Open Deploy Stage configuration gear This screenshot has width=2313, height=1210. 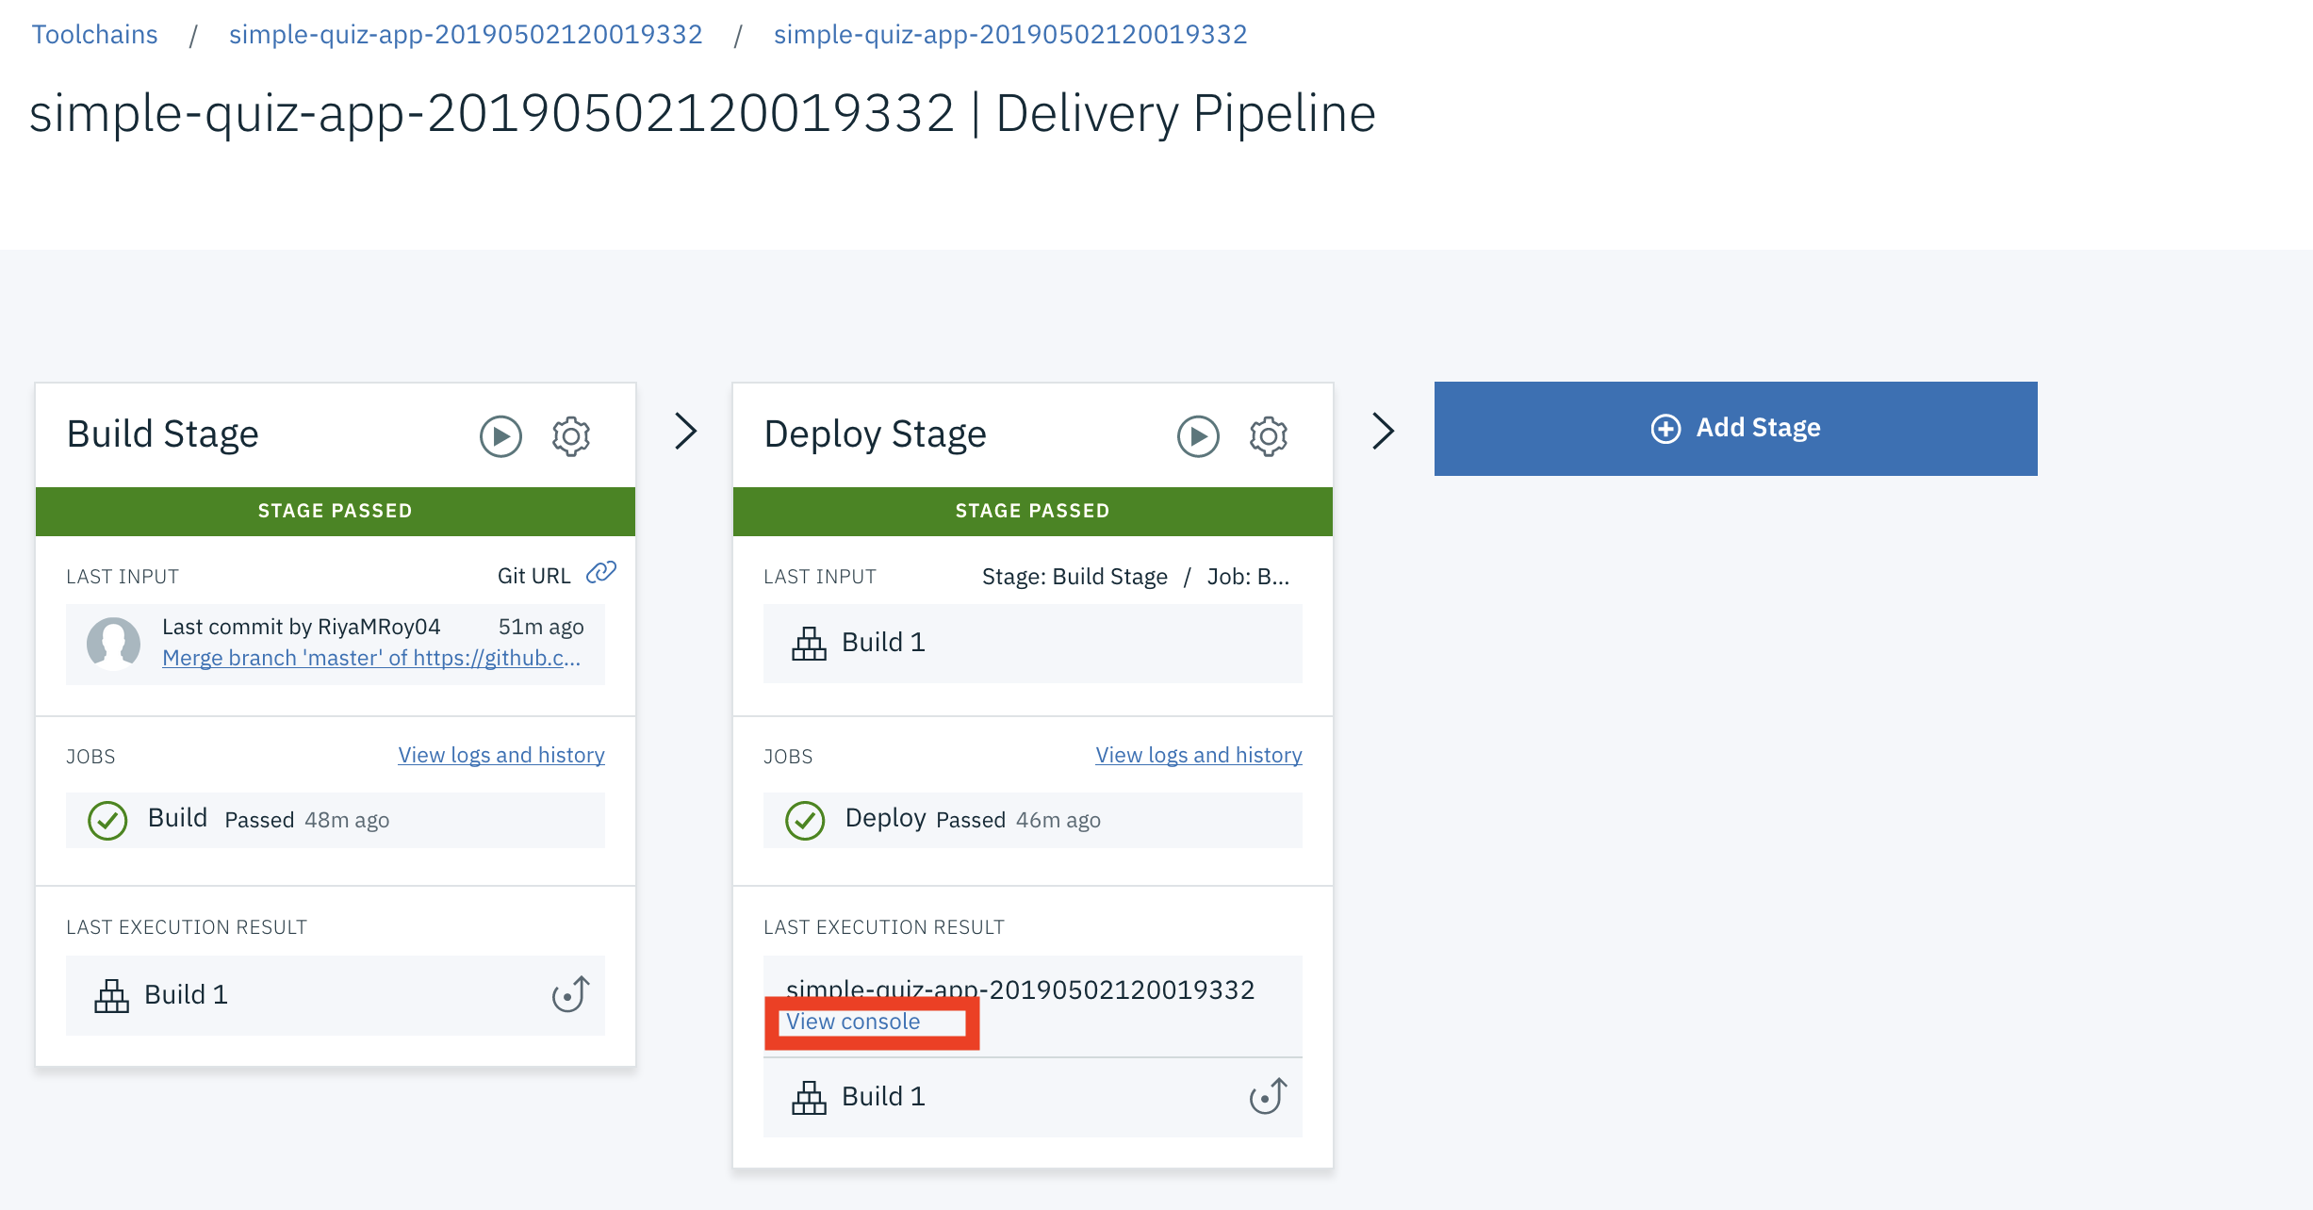point(1268,436)
